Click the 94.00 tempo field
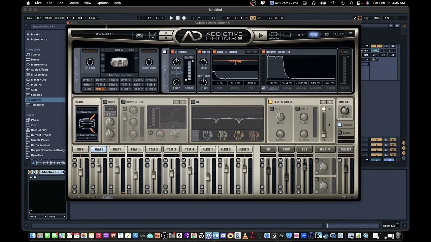 coord(49,18)
